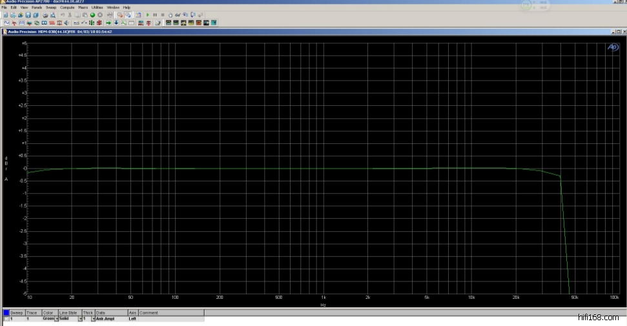Open the analog generator sine-wave panel icon
Viewport: 627px width, 326px height.
tap(6, 23)
